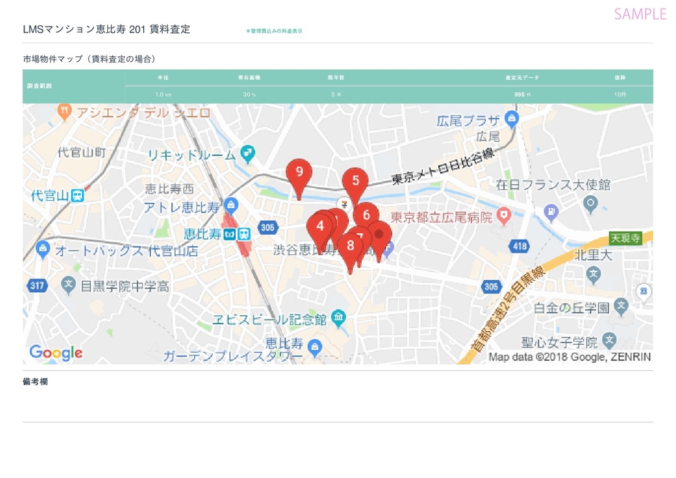Click the red marker labeled 6

click(x=365, y=215)
